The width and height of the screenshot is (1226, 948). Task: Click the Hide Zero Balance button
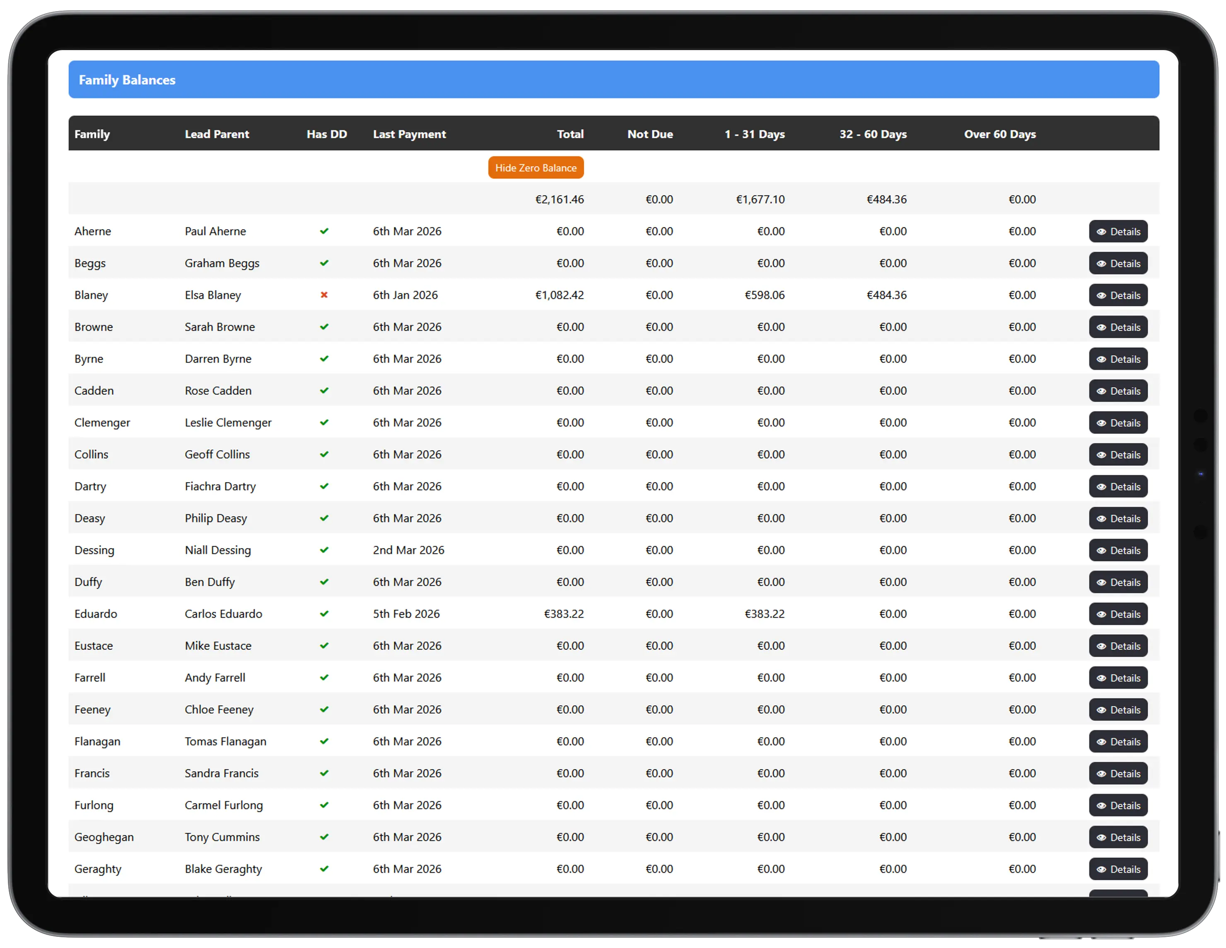click(x=536, y=168)
